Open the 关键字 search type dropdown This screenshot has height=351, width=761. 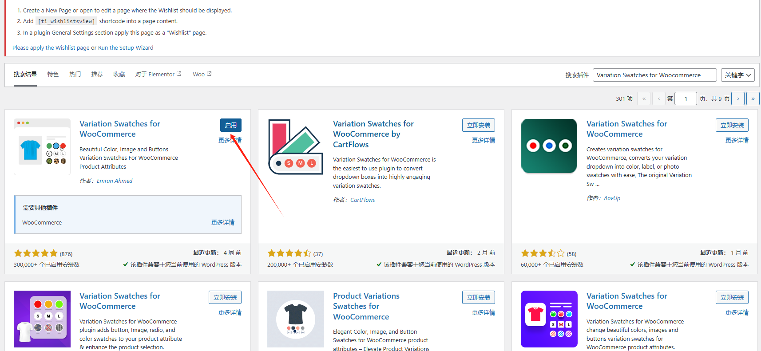[x=737, y=75]
